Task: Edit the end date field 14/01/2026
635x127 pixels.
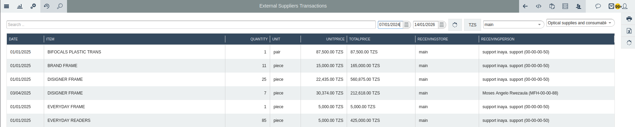Action: [x=425, y=25]
